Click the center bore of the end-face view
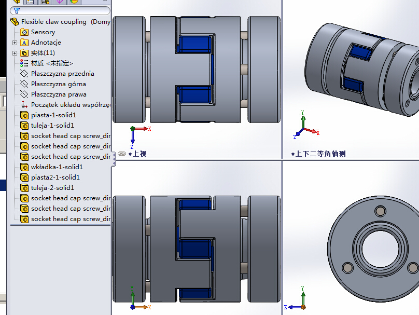 coord(380,248)
